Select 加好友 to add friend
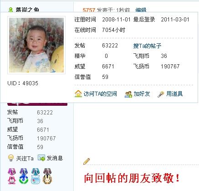The image size is (199, 191). (x=142, y=94)
